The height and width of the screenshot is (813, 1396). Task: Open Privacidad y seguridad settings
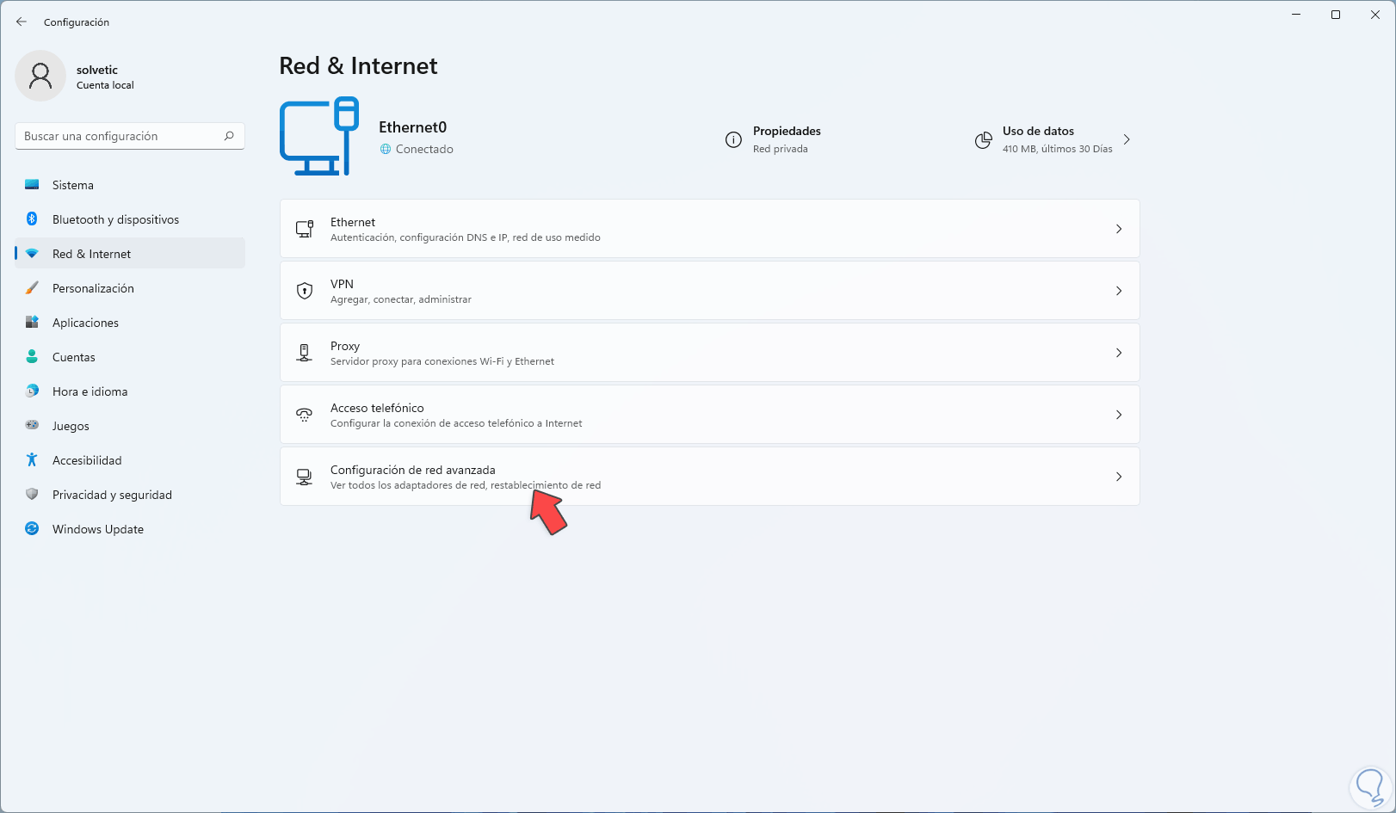pos(130,495)
